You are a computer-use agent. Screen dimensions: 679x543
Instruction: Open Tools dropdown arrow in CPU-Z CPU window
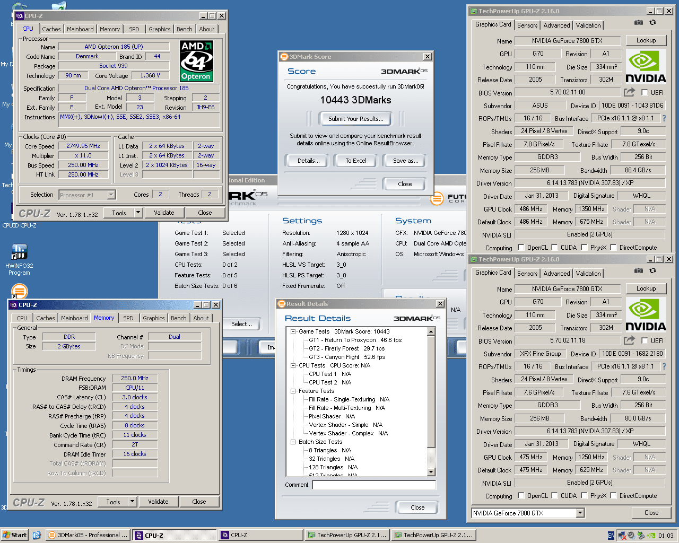[138, 213]
